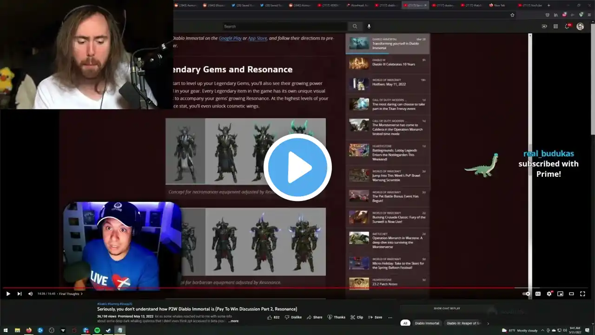The width and height of the screenshot is (595, 335).
Task: Show more filter chips with the arrow
Action: 488,323
